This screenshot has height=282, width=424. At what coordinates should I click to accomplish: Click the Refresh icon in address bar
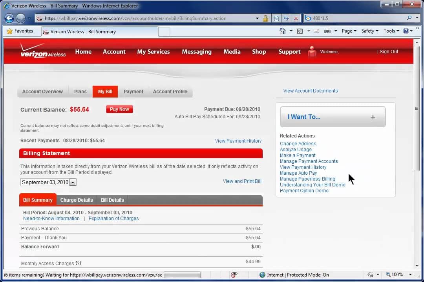click(x=286, y=18)
